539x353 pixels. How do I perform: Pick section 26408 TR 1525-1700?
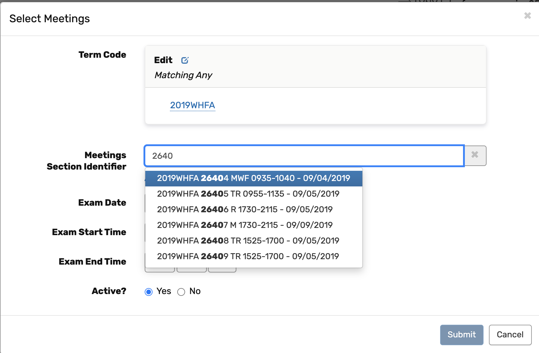coord(248,241)
